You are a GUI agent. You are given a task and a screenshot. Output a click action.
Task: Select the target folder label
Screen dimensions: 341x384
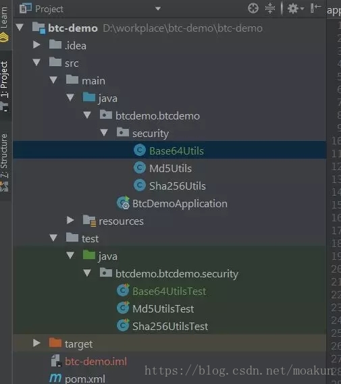point(78,344)
